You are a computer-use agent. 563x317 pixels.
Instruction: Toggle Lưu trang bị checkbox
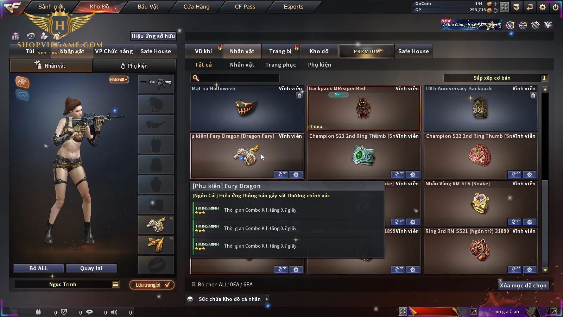click(x=152, y=285)
